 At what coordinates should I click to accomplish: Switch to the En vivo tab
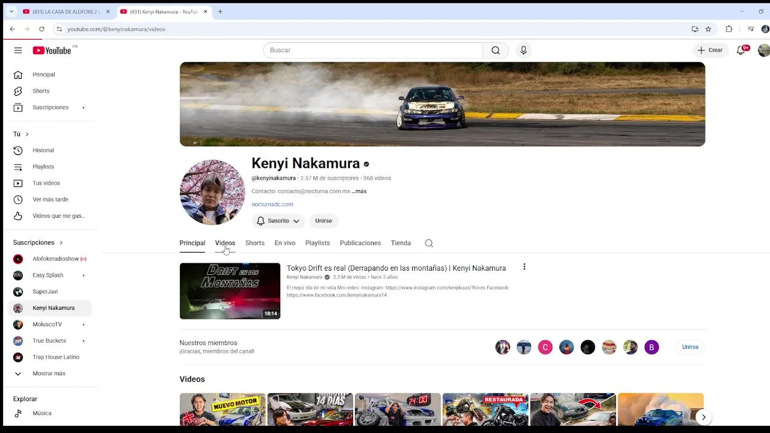point(285,243)
